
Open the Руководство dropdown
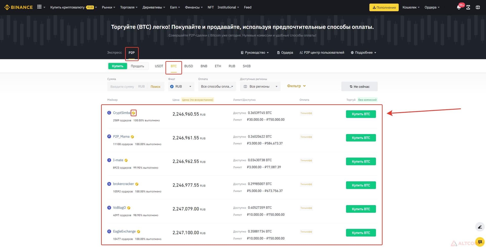[255, 53]
